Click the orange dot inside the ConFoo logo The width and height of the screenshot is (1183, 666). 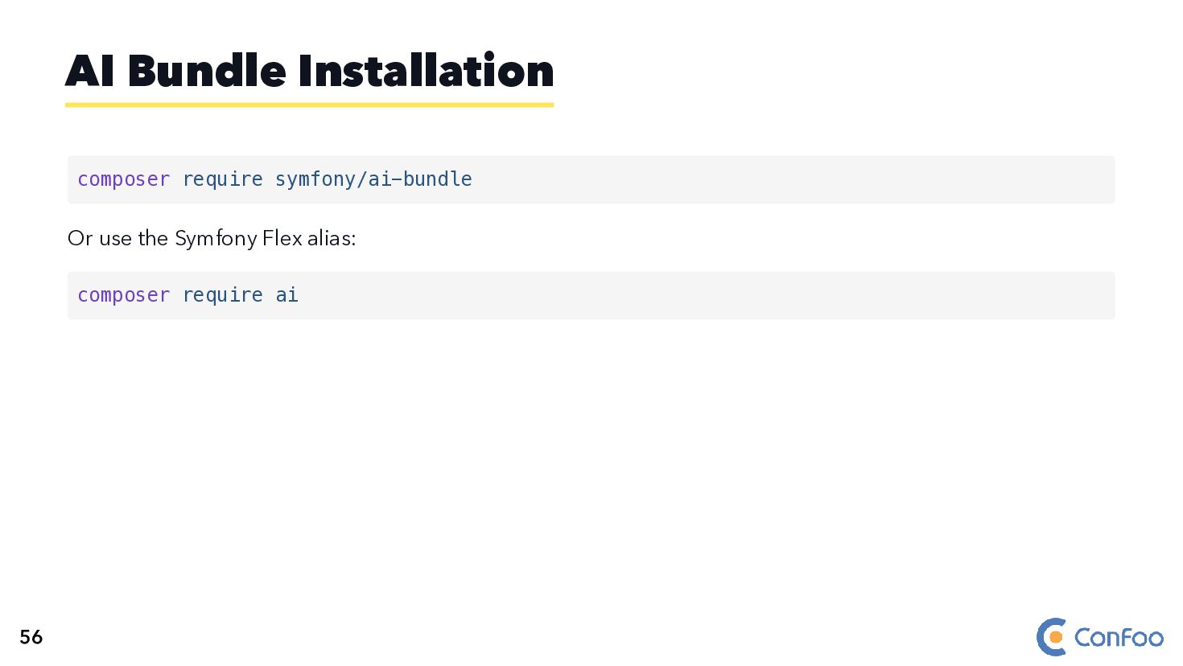pyautogui.click(x=1056, y=638)
